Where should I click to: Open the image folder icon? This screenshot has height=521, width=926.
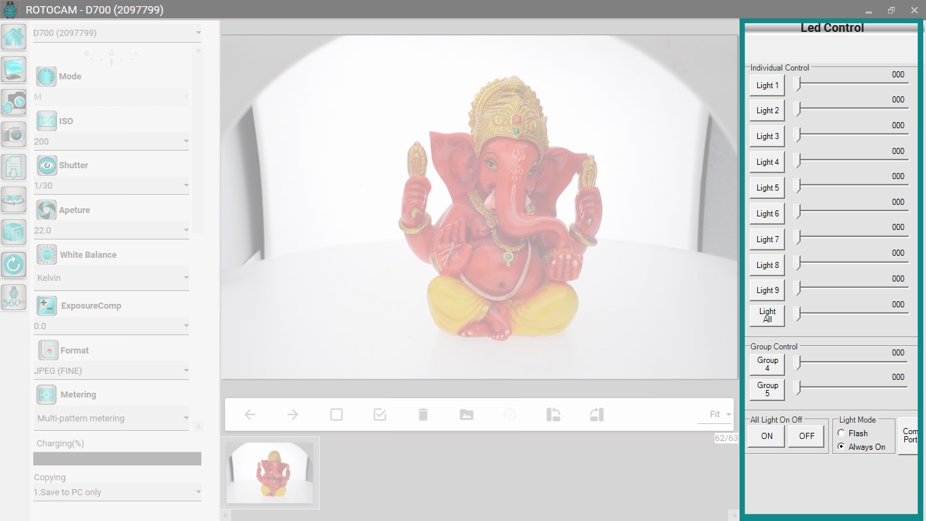click(x=466, y=414)
